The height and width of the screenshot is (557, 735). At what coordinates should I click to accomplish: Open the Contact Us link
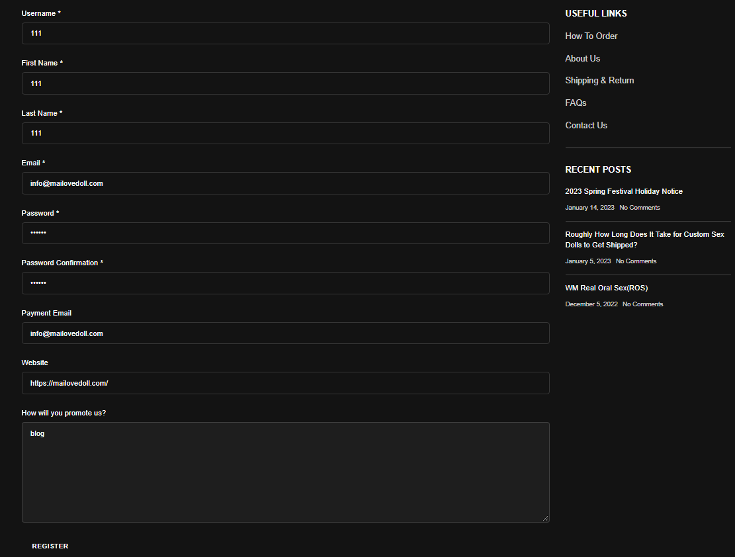tap(586, 125)
